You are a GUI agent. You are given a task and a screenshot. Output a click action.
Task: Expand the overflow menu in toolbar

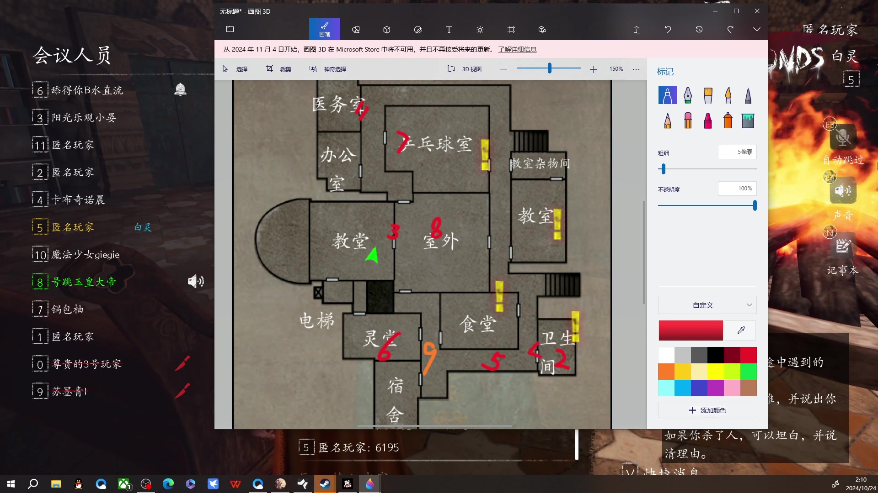(756, 29)
